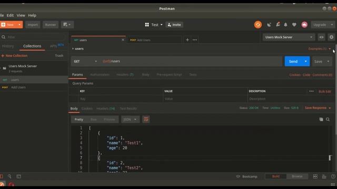Open environment quick look eye icon

[x=321, y=37]
